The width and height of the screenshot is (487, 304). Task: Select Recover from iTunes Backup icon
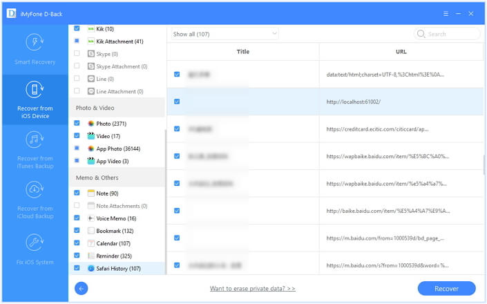point(35,140)
